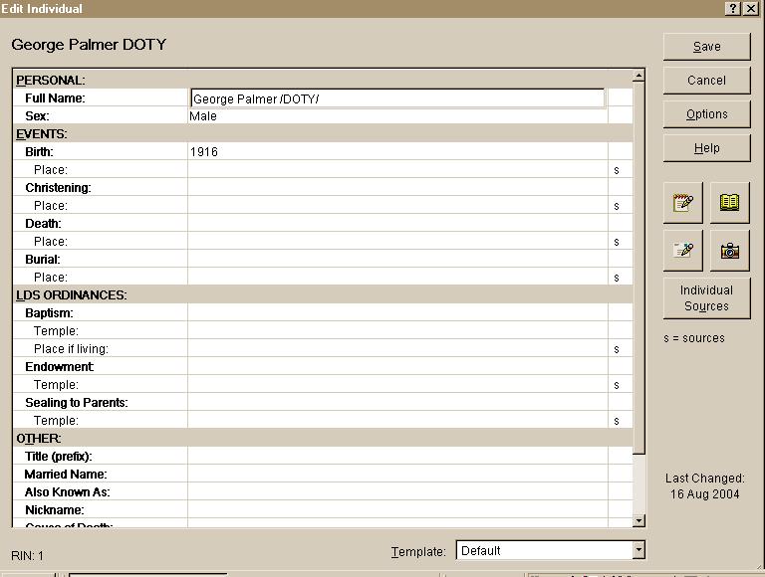
Task: Click the scrollbar down arrow
Action: (x=638, y=521)
